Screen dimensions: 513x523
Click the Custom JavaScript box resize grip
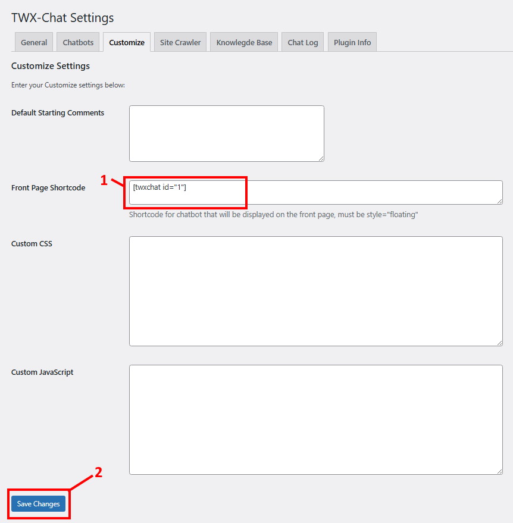pos(499,471)
